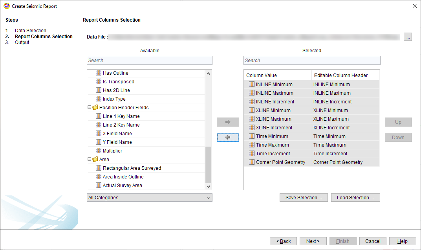Click the Editable Column Header heading
The width and height of the screenshot is (421, 250).
[x=346, y=75]
